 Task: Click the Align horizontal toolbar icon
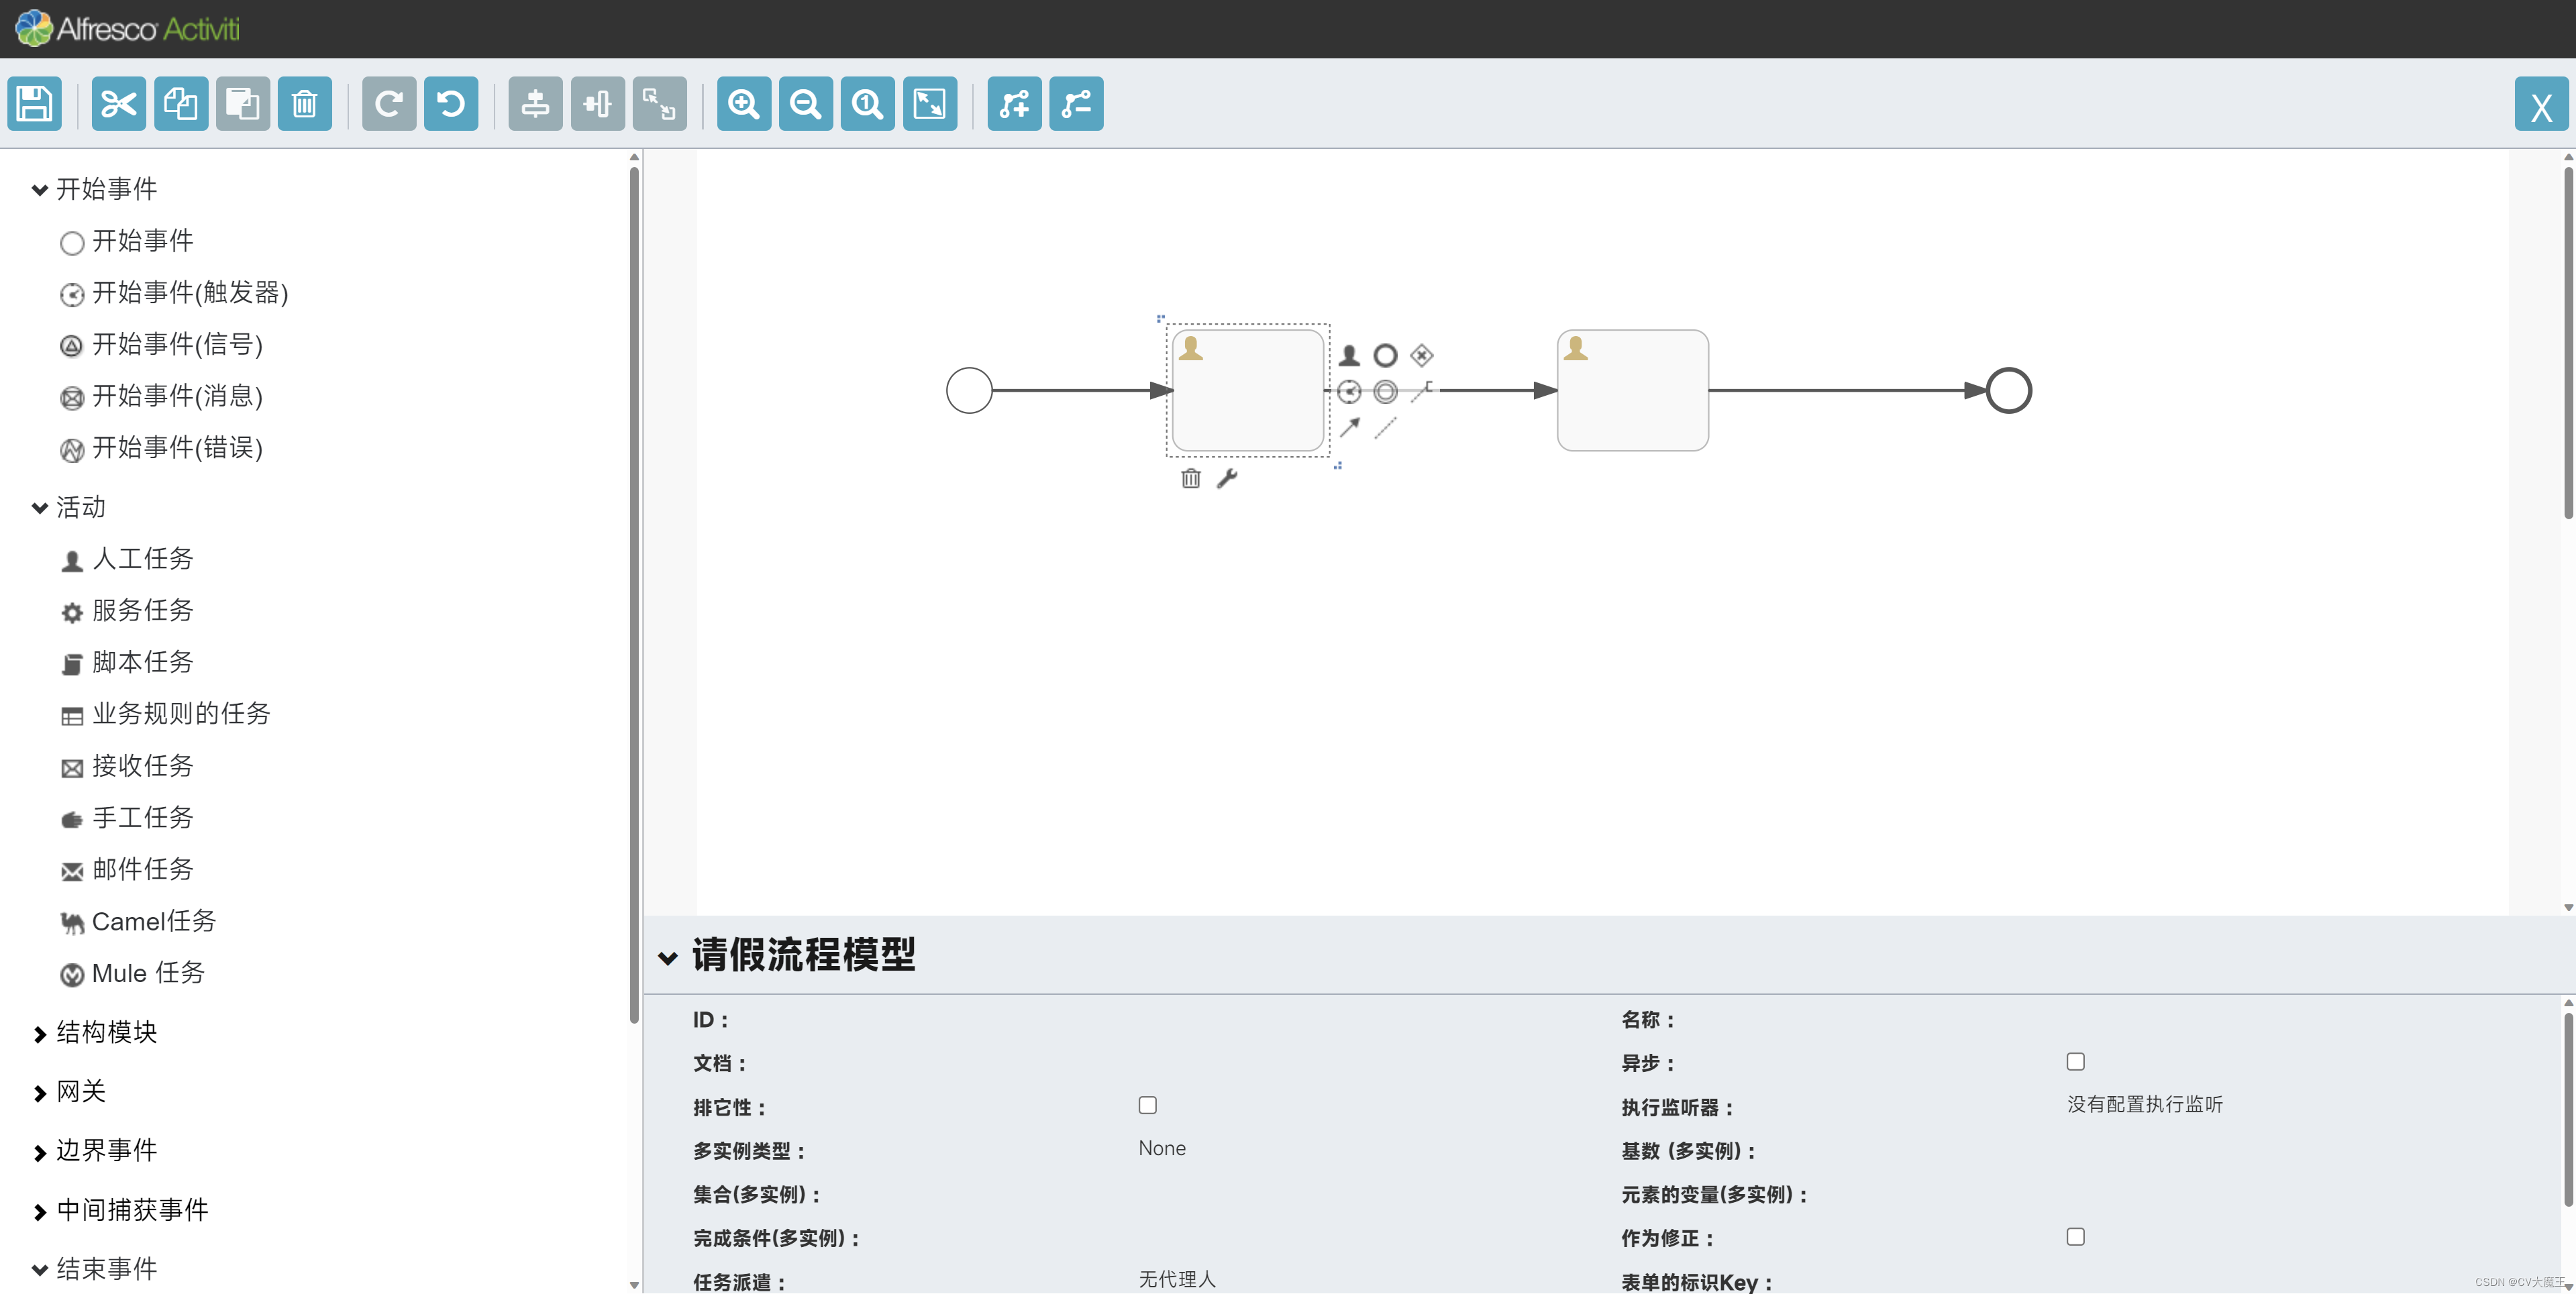coord(598,104)
